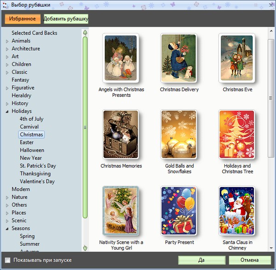
Task: Select the Christmas Memories card back
Action: [121, 135]
